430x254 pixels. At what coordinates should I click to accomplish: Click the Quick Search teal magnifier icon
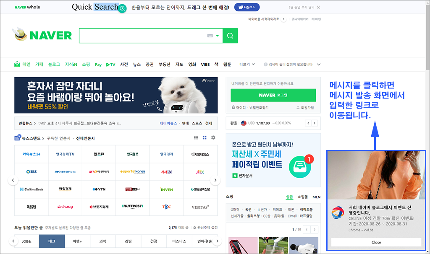(x=123, y=8)
